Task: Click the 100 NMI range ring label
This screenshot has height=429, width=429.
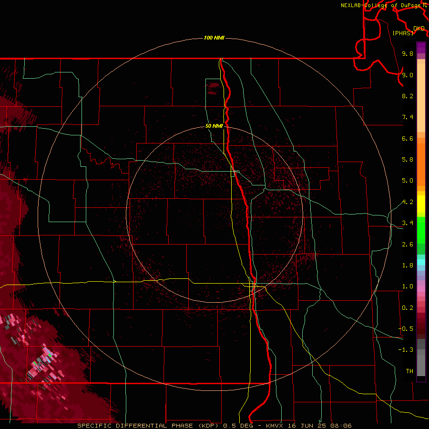Action: click(x=214, y=38)
